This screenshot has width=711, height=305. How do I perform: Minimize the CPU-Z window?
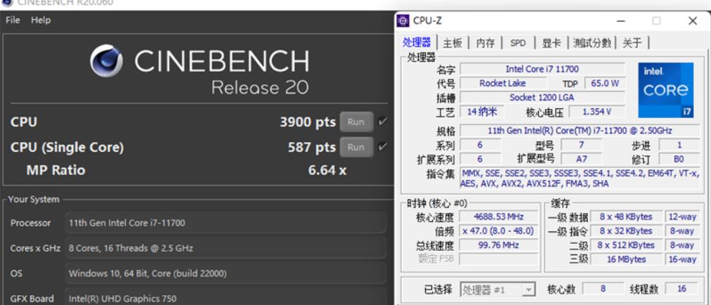(621, 21)
